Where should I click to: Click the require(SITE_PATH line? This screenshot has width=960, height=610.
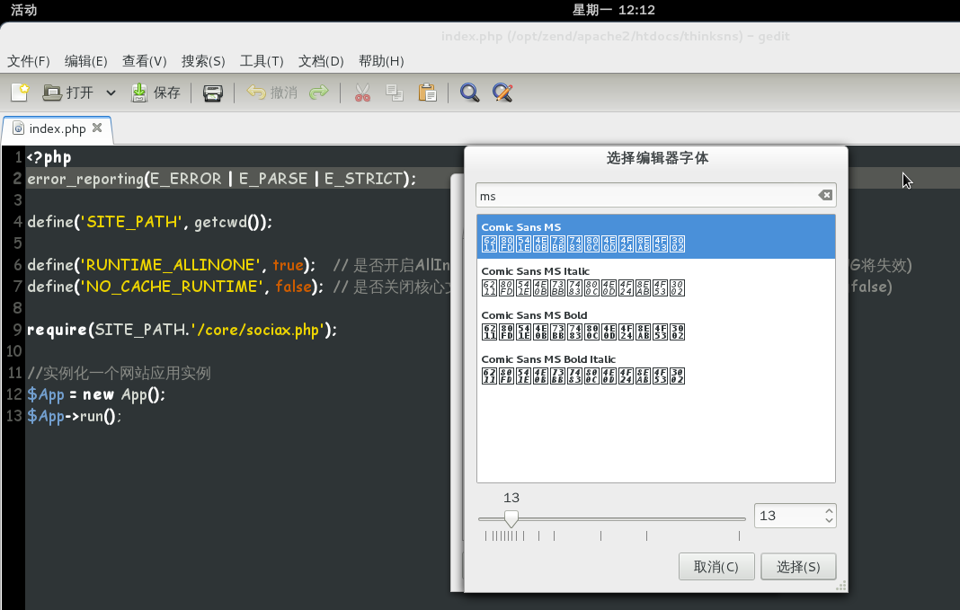(x=182, y=330)
